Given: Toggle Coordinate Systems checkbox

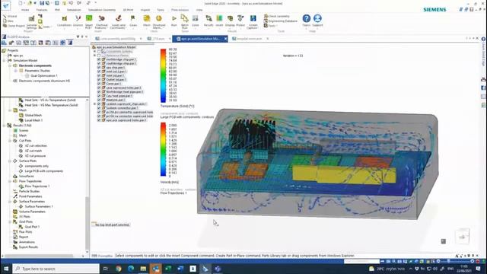Looking at the screenshot, I should coord(99,51).
